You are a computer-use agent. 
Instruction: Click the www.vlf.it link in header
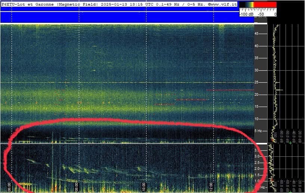(224, 4)
